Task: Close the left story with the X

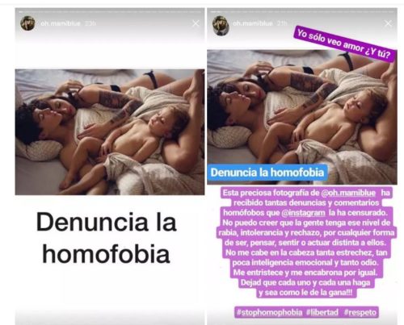Action: (196, 23)
